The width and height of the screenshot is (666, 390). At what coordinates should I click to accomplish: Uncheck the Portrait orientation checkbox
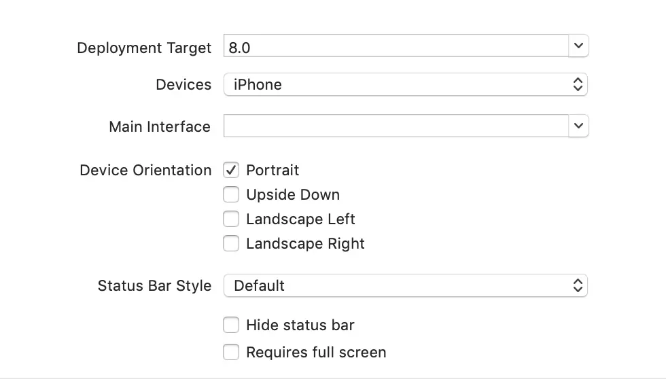[x=231, y=170]
